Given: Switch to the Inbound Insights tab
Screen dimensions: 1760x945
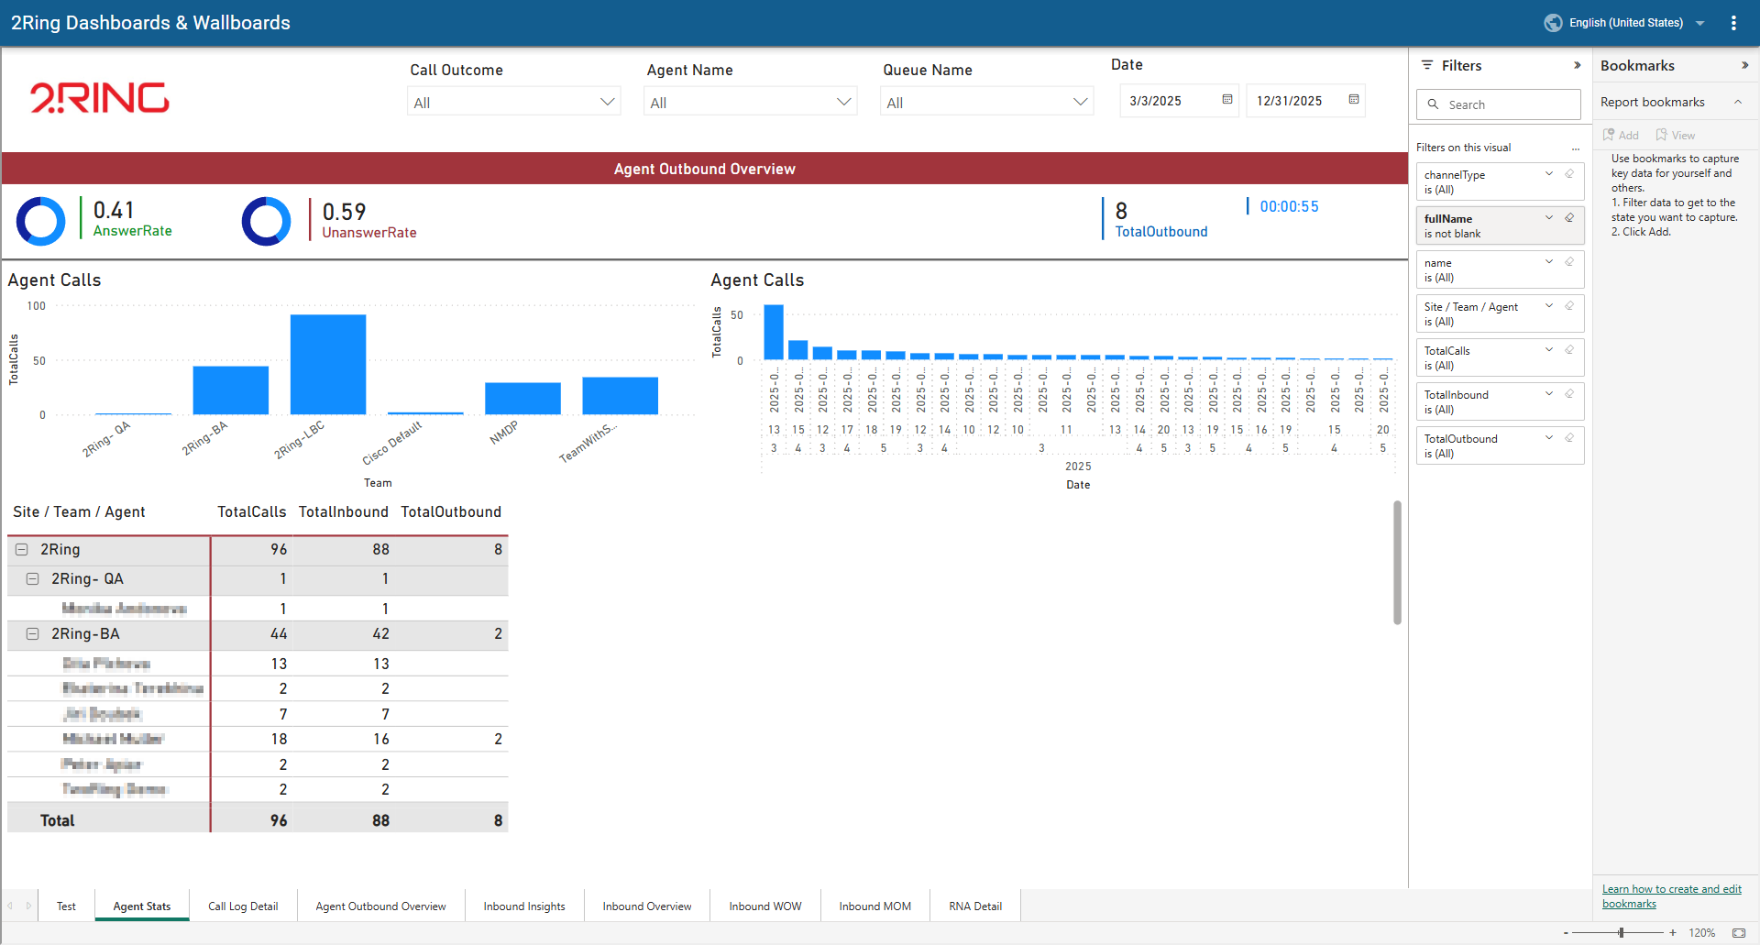Looking at the screenshot, I should [524, 907].
